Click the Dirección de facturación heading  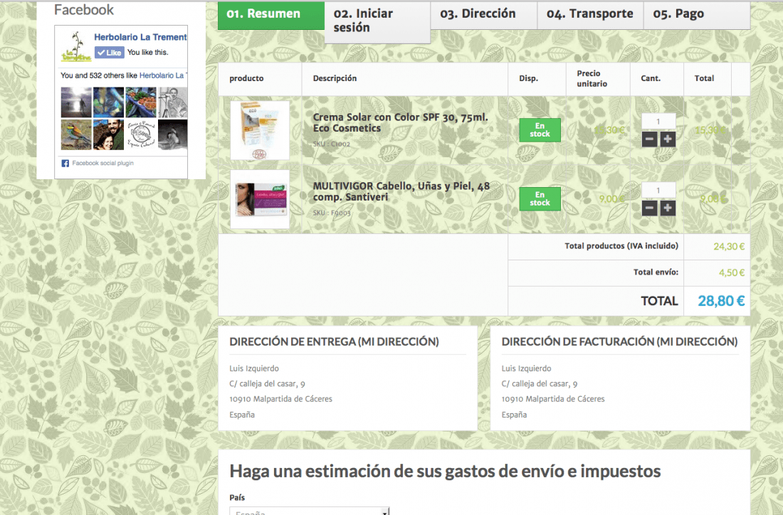pyautogui.click(x=620, y=342)
